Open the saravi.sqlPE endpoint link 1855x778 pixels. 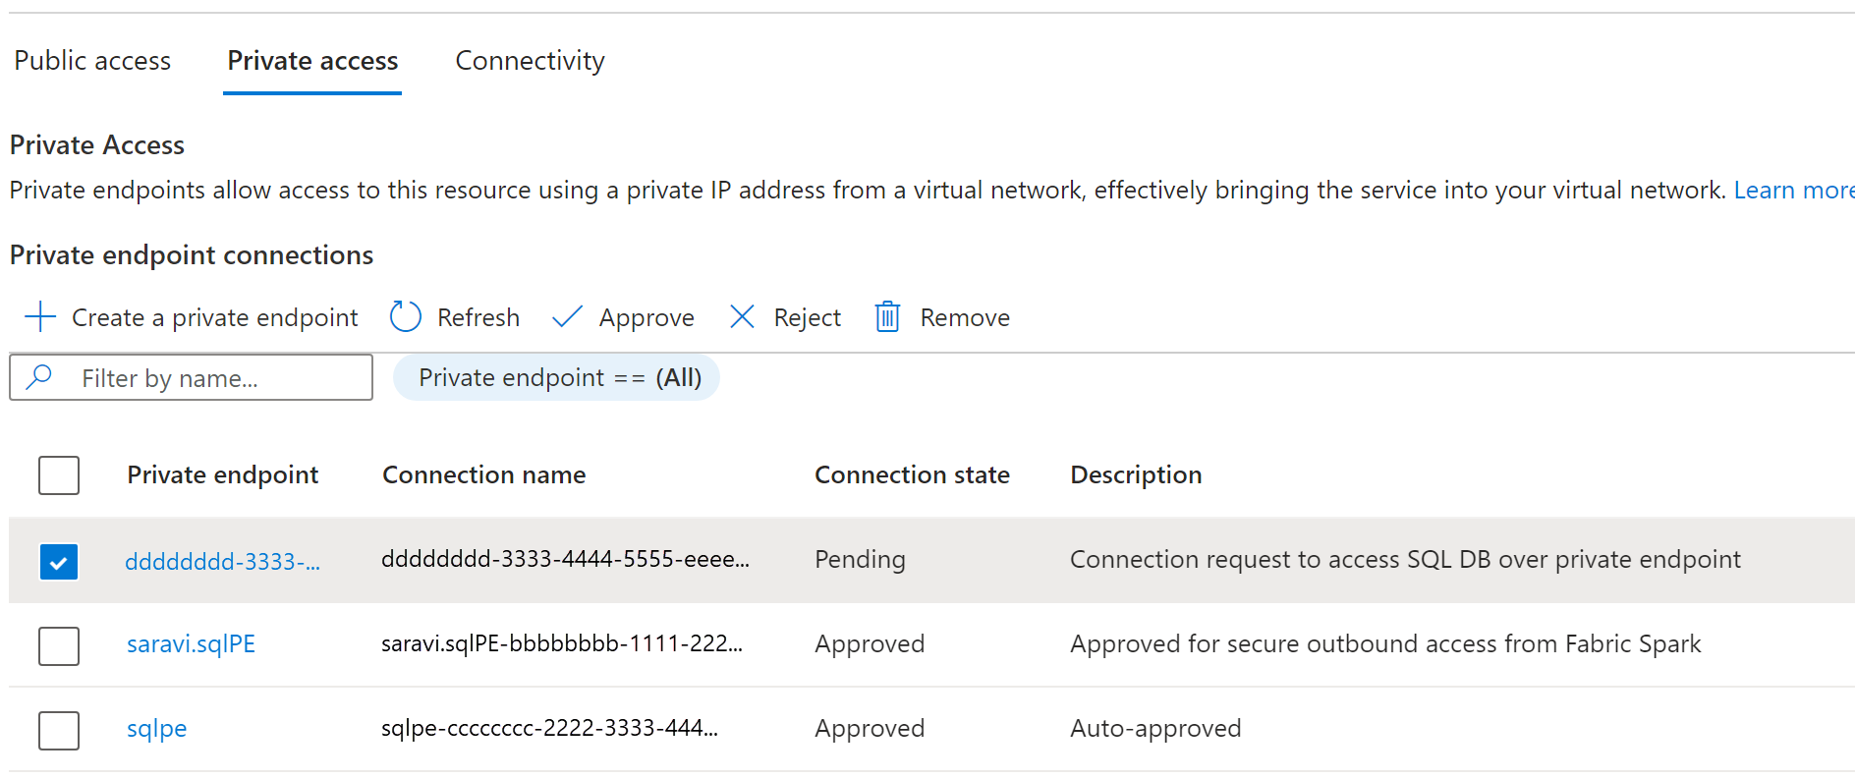[191, 644]
